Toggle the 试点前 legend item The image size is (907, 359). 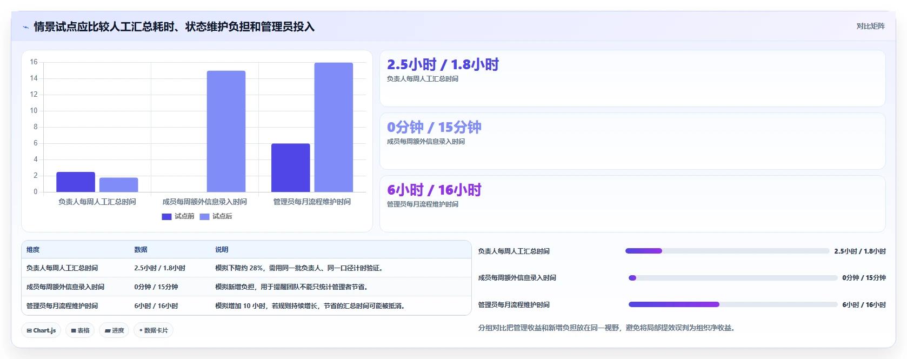[178, 216]
